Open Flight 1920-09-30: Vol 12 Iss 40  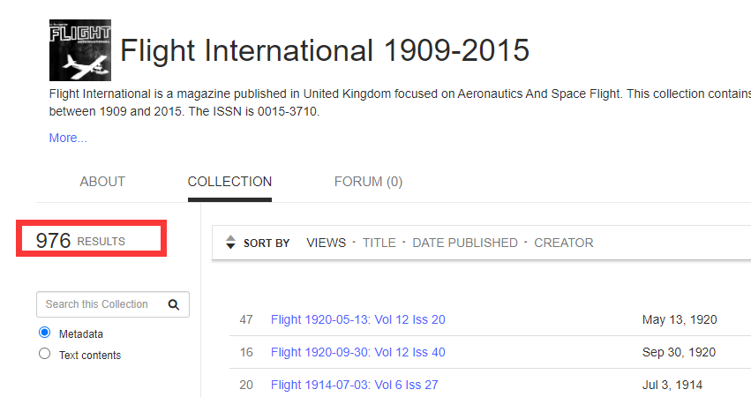[357, 352]
